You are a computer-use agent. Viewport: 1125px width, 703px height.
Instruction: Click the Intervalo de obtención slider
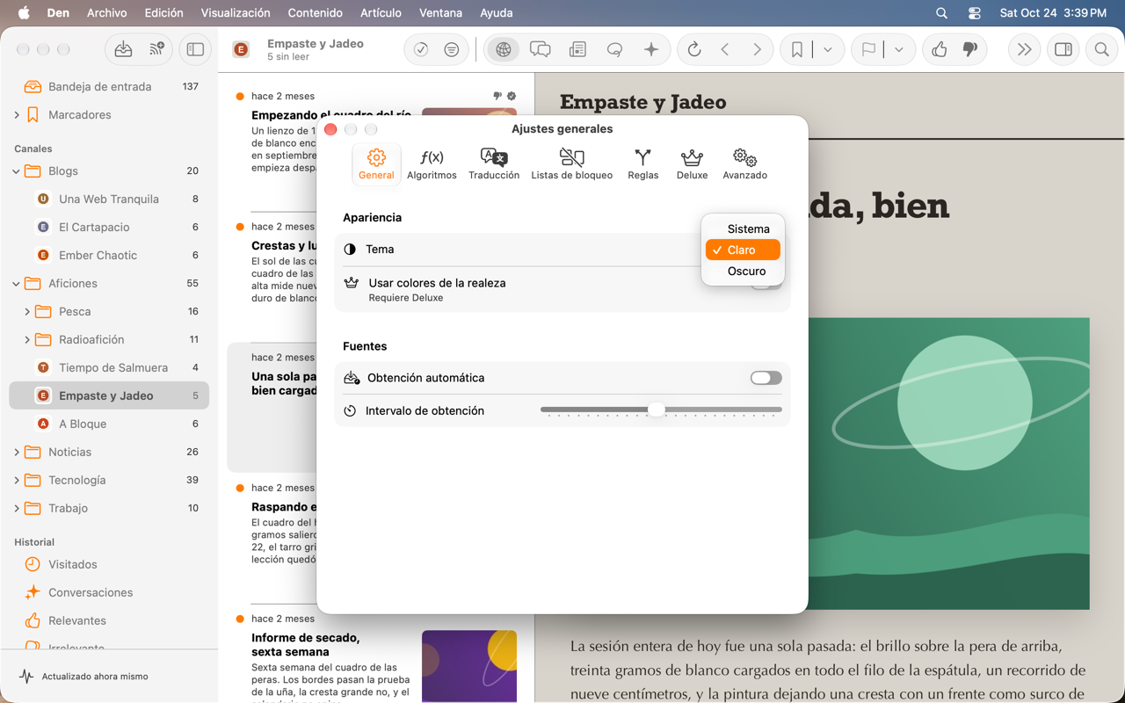pos(661,410)
